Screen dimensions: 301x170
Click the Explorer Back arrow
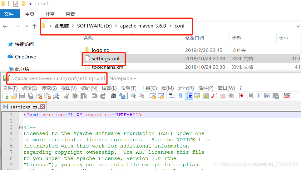pyautogui.click(x=5, y=26)
